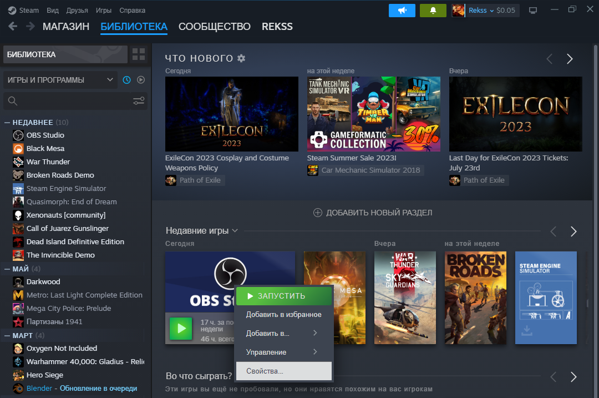
Task: Show next What's New items arrow
Action: click(x=570, y=59)
